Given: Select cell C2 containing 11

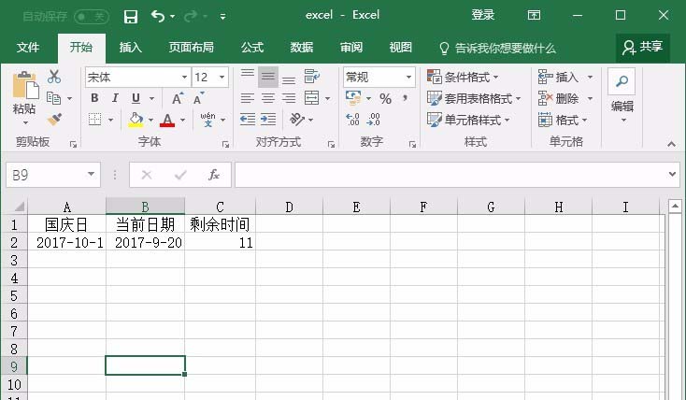Looking at the screenshot, I should pos(220,242).
